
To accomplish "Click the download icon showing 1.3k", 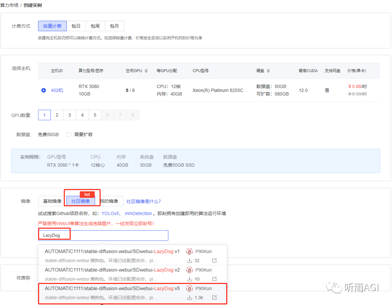I will (x=190, y=297).
